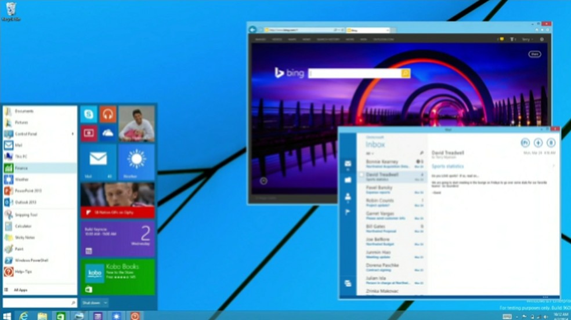This screenshot has width=571, height=320.
Task: Open the Weather sun tile
Action: point(136,162)
